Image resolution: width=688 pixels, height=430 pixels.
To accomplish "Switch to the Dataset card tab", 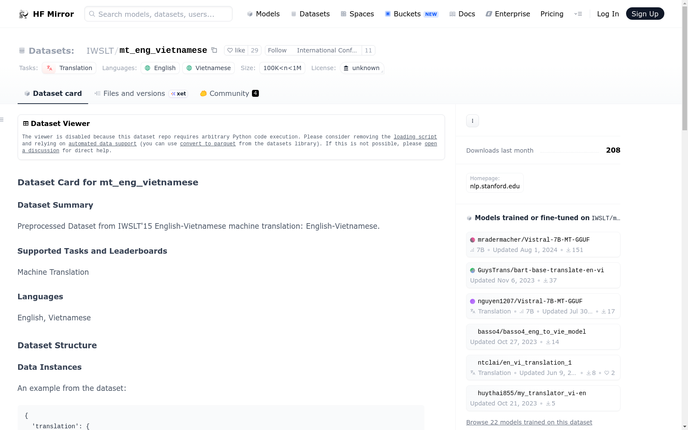I will [53, 94].
